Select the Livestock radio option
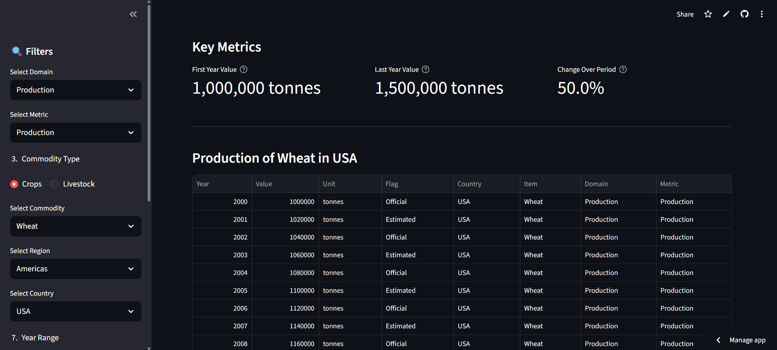Screen dimensions: 777x350 (x=55, y=184)
